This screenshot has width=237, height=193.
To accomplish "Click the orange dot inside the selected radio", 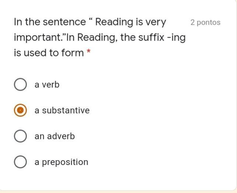I will [x=20, y=110].
